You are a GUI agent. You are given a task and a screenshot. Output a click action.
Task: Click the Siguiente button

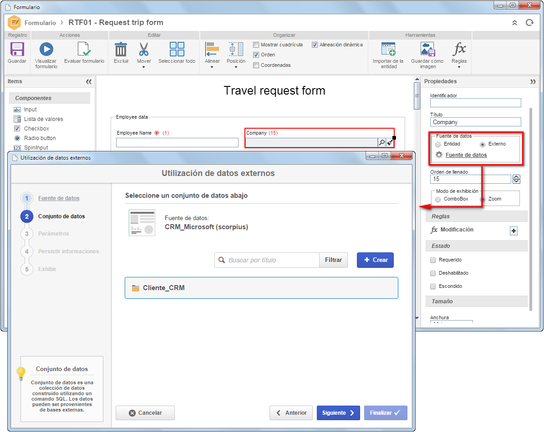tap(338, 413)
